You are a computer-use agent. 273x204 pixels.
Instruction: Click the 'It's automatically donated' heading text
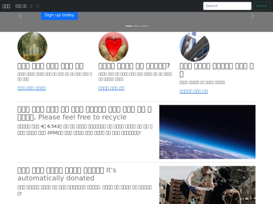(x=67, y=174)
